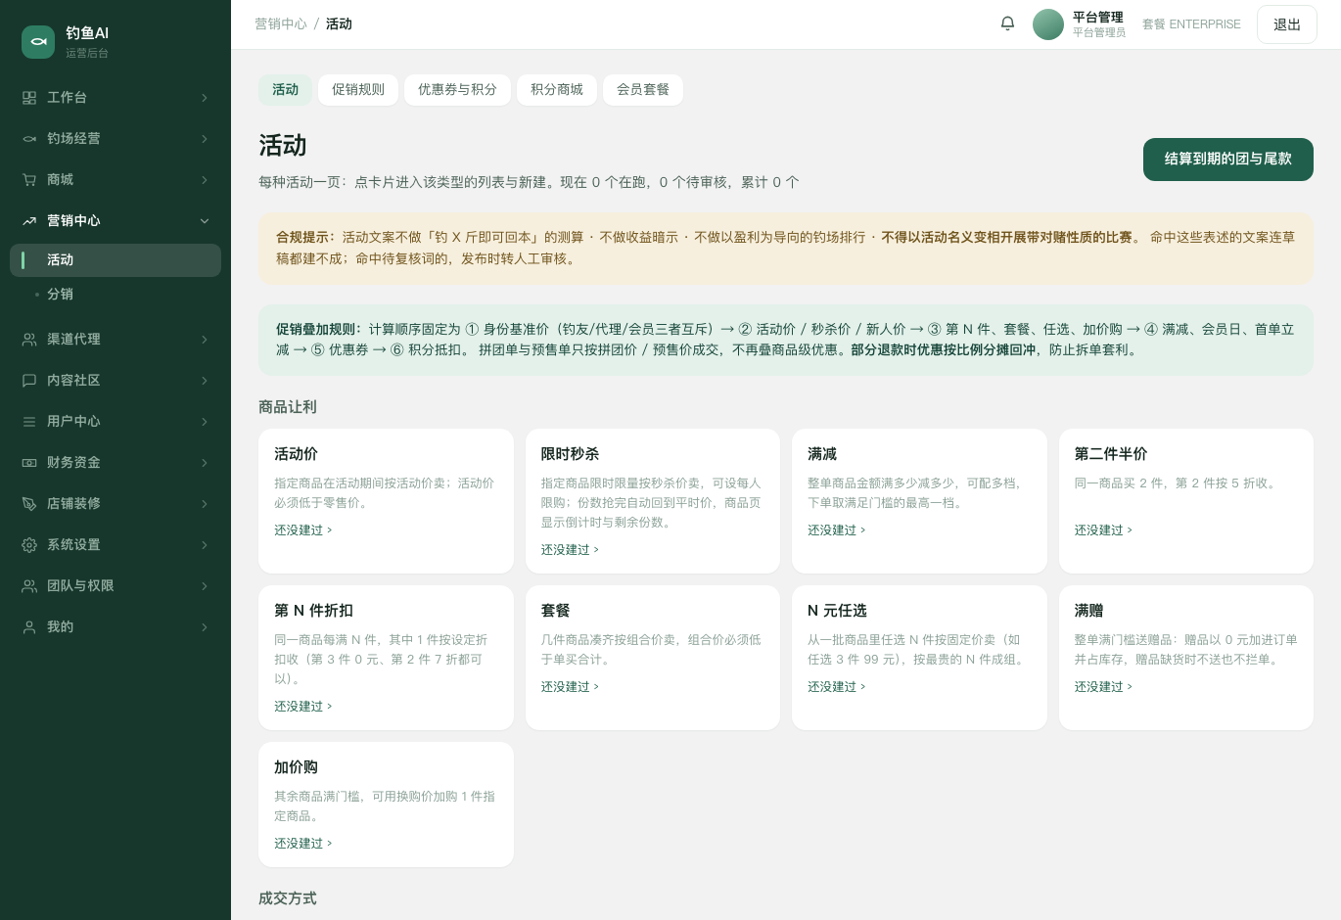The width and height of the screenshot is (1341, 920).
Task: Click the 营销中心 trend icon
Action: pyautogui.click(x=29, y=221)
